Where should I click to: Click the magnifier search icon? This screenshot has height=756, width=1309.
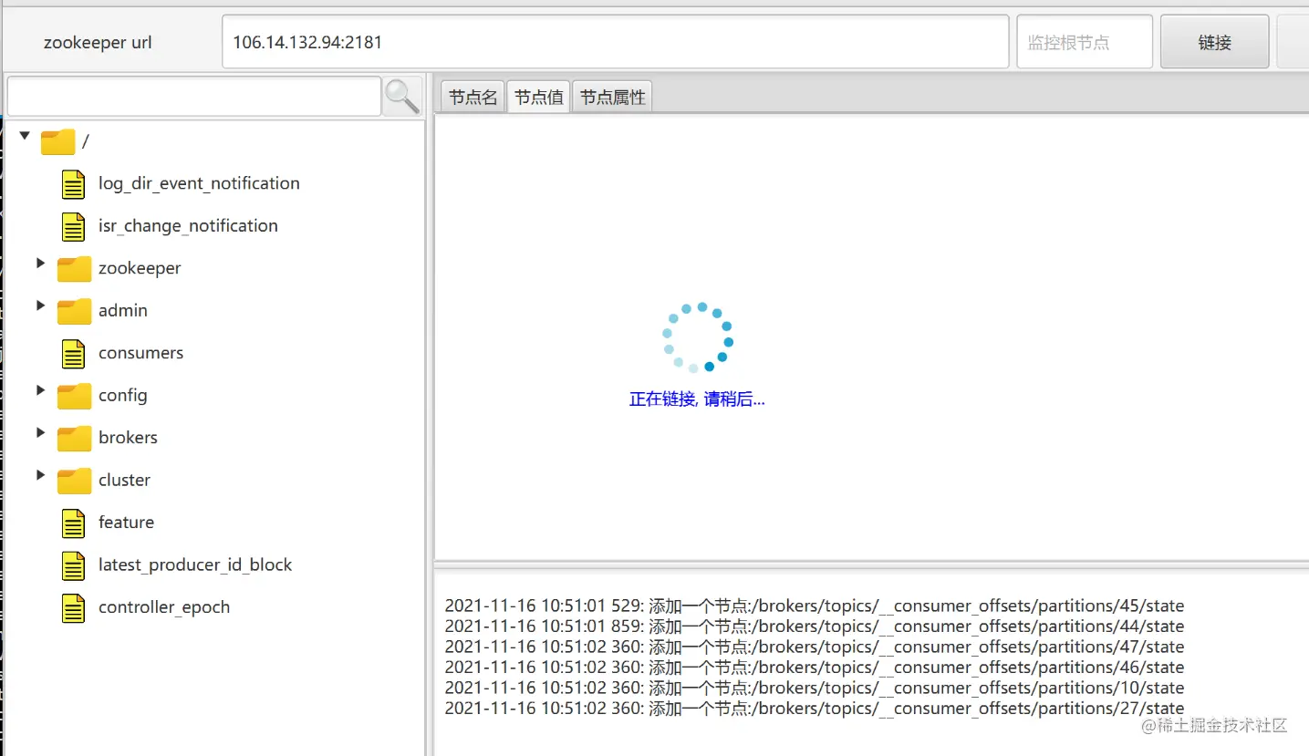pos(402,96)
